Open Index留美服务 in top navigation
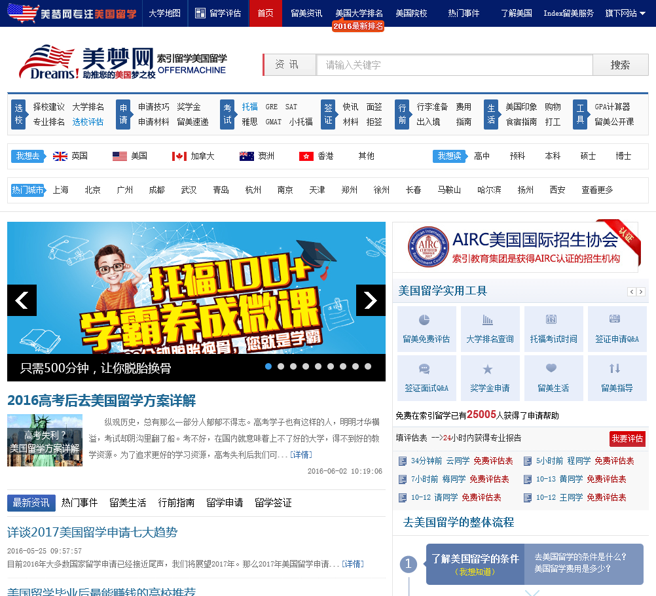 coord(568,13)
